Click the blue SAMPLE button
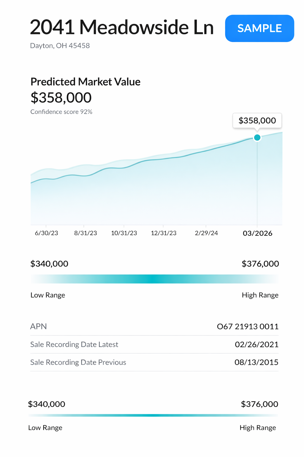The height and width of the screenshot is (457, 304). (259, 28)
